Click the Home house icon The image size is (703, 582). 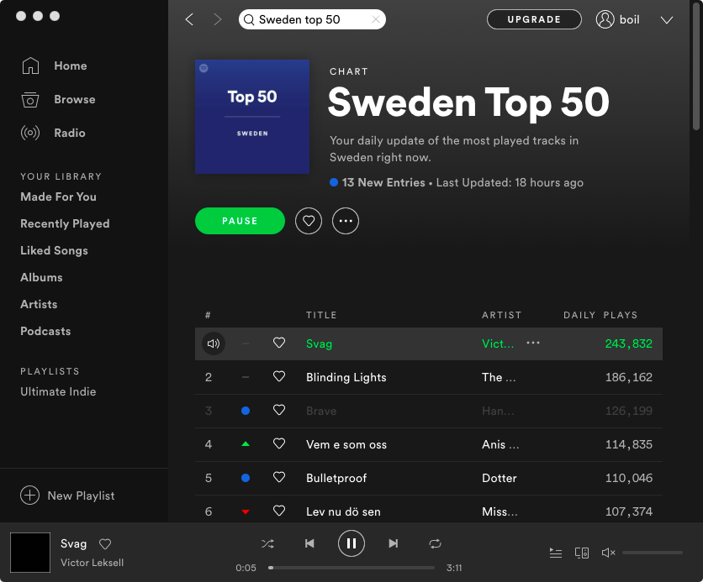(30, 66)
